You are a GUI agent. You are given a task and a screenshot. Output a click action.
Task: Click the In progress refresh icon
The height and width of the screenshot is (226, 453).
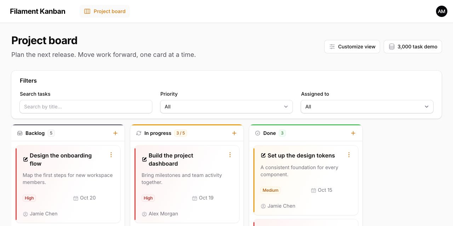[x=139, y=133]
